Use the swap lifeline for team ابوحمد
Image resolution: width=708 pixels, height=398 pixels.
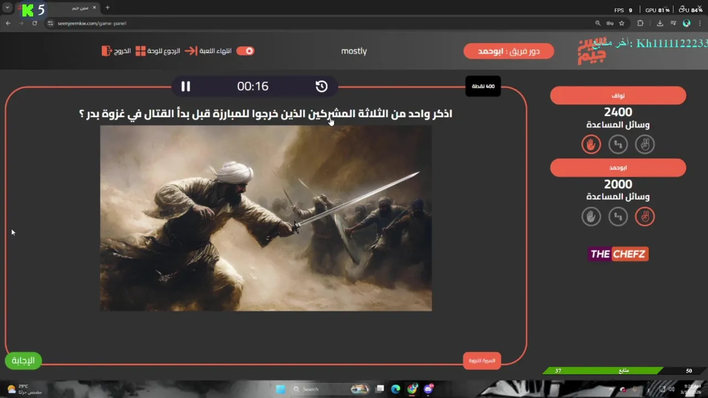tap(618, 217)
